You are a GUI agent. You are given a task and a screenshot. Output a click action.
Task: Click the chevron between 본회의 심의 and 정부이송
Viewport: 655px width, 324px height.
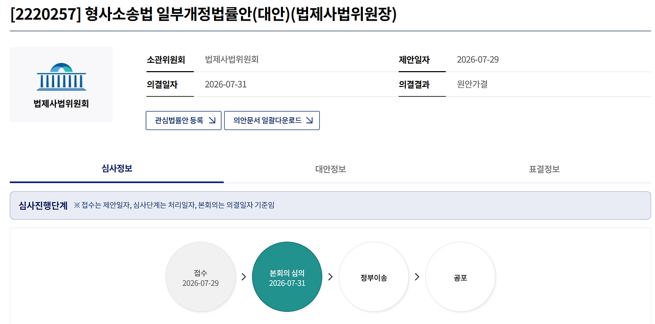pyautogui.click(x=331, y=277)
